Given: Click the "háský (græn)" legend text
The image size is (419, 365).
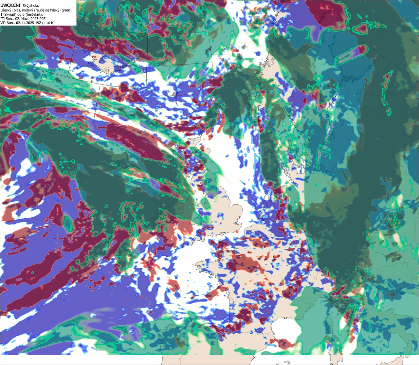Looking at the screenshot, I should pos(61,10).
